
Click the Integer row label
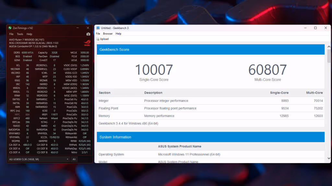click(103, 101)
